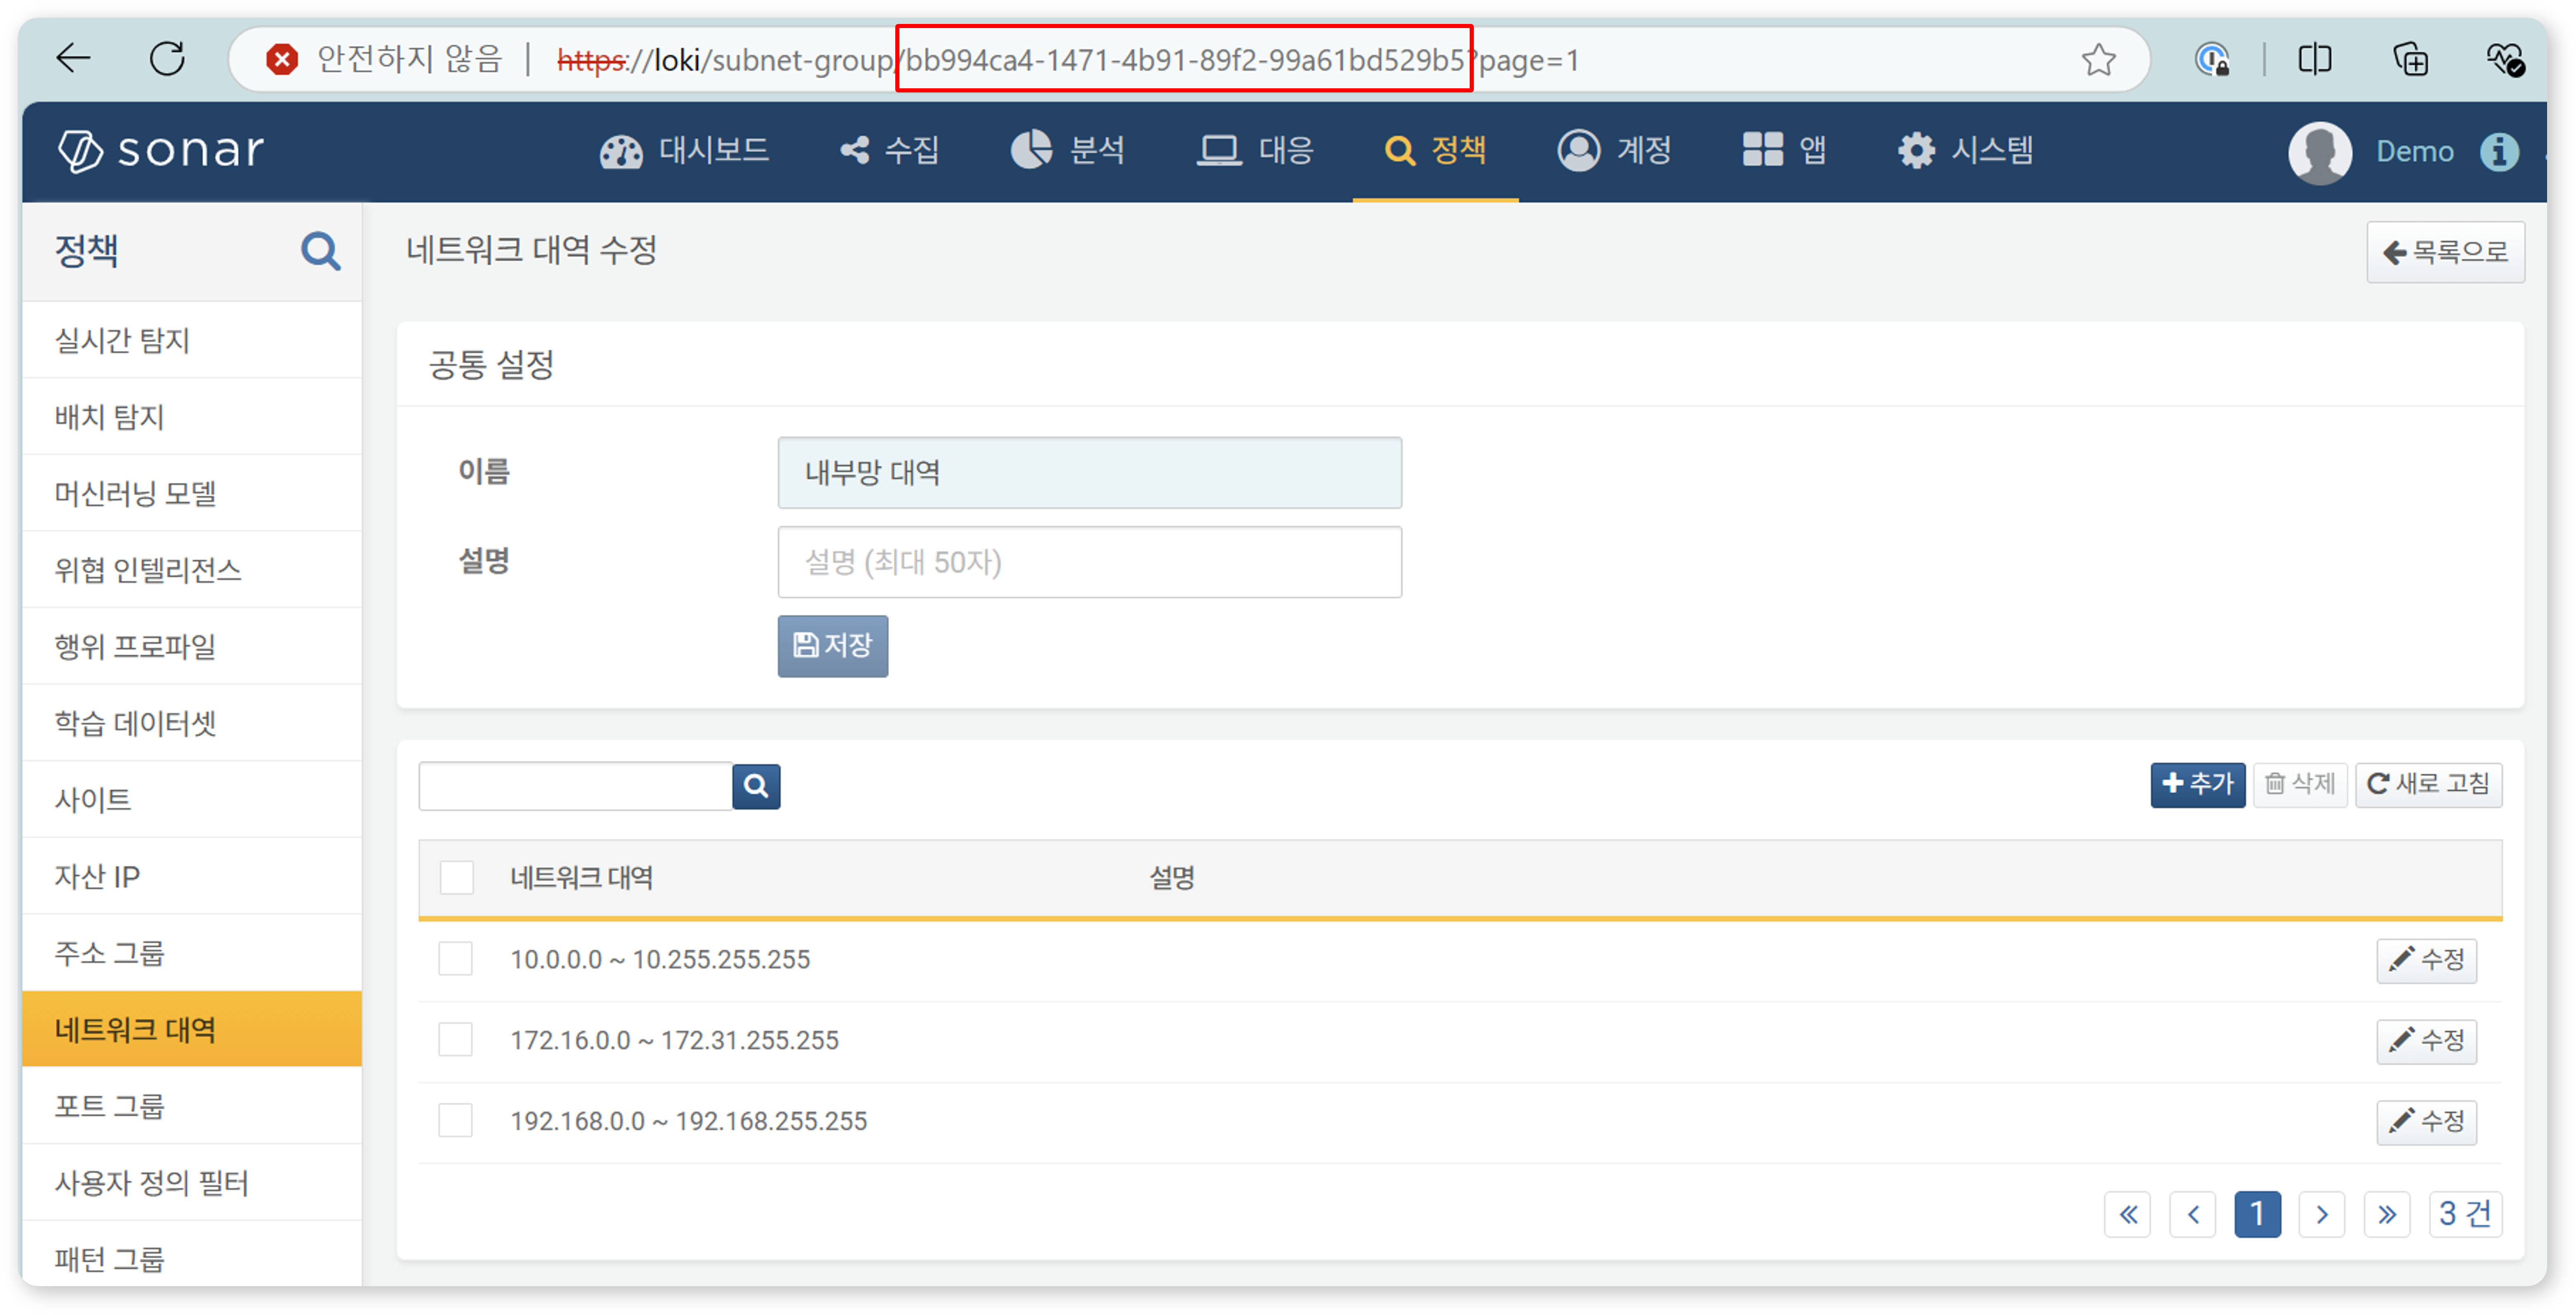
Task: Go to next page with right chevron
Action: coord(2322,1215)
